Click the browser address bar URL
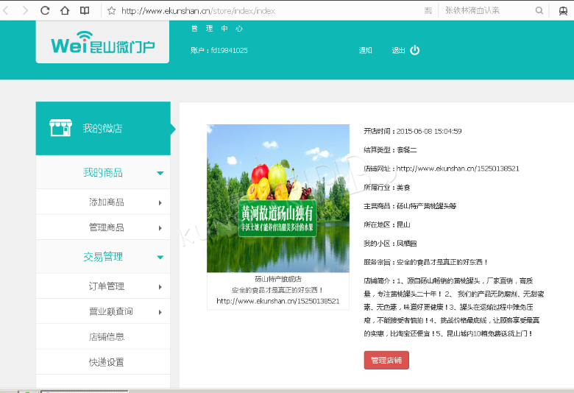Image resolution: width=574 pixels, height=393 pixels. [x=199, y=11]
